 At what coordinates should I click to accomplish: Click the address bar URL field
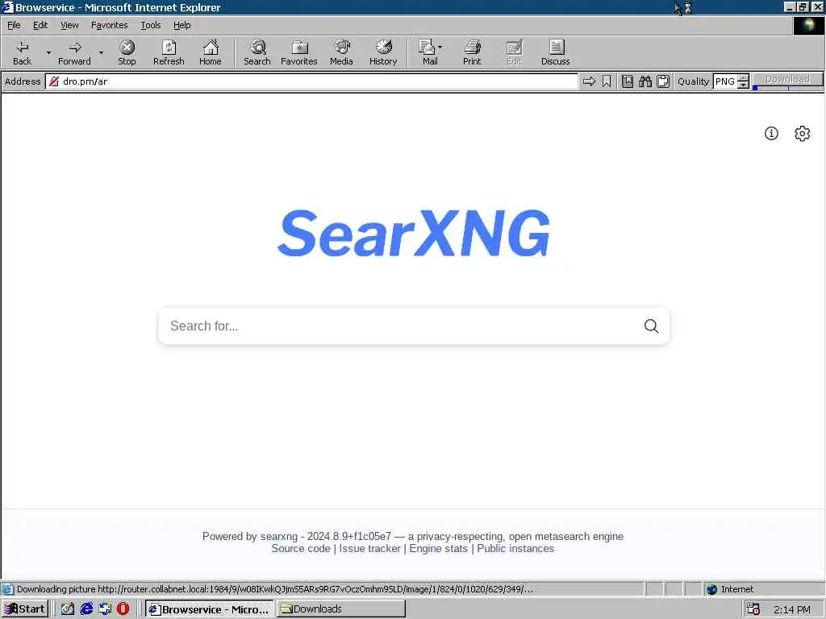point(312,81)
